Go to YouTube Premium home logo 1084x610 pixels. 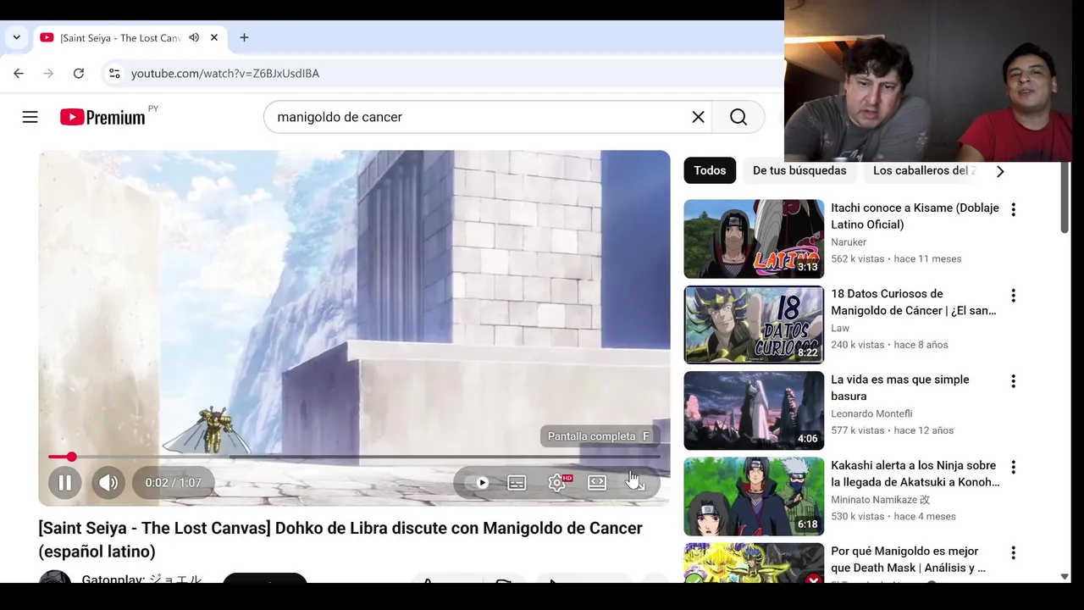[102, 117]
